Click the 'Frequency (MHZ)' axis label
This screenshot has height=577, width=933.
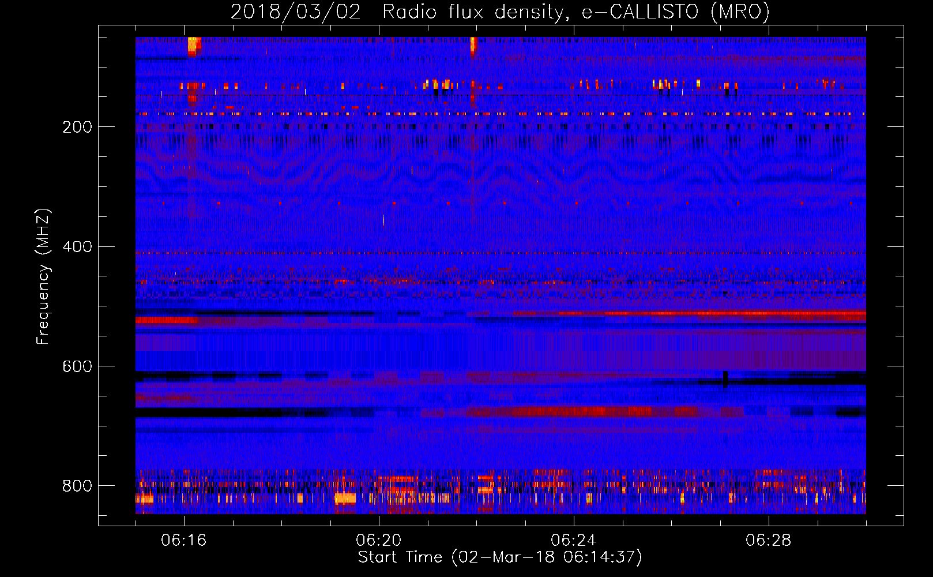coord(43,276)
